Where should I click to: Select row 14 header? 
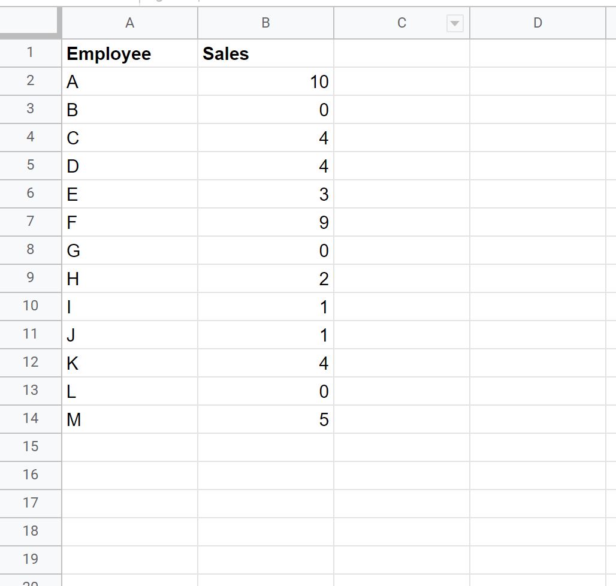point(30,419)
